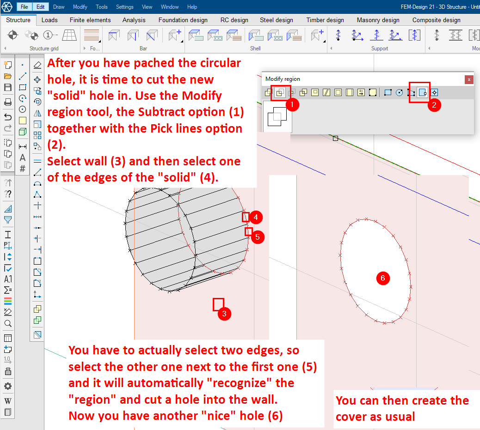Expand the Foundation group arrow

tap(85, 48)
